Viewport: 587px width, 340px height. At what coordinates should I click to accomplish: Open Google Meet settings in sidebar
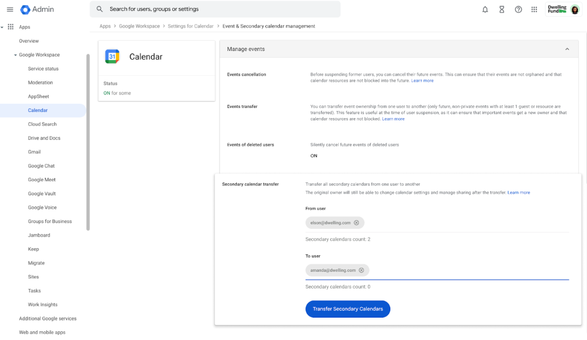coord(42,179)
